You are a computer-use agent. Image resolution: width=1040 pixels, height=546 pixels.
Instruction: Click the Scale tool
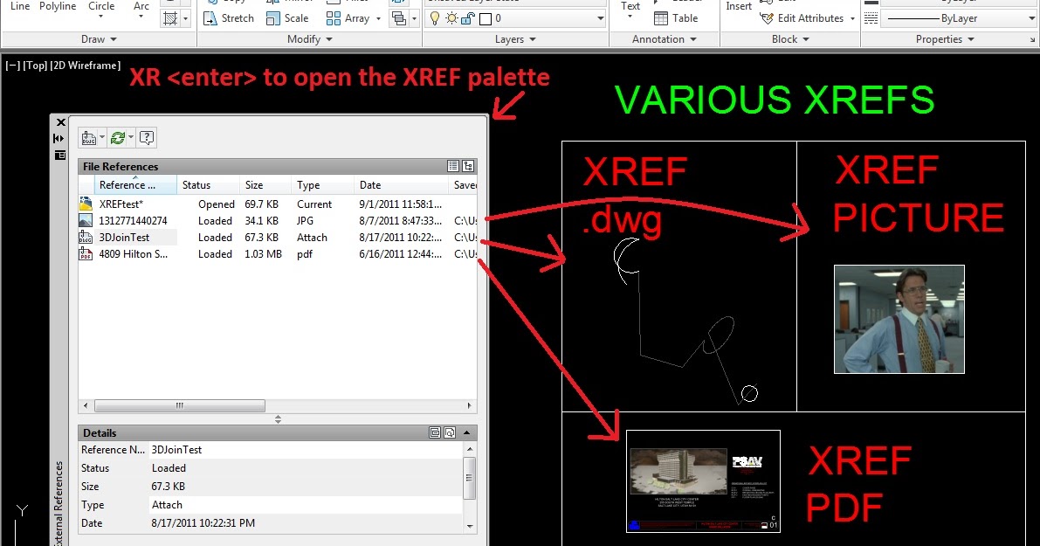tap(287, 18)
